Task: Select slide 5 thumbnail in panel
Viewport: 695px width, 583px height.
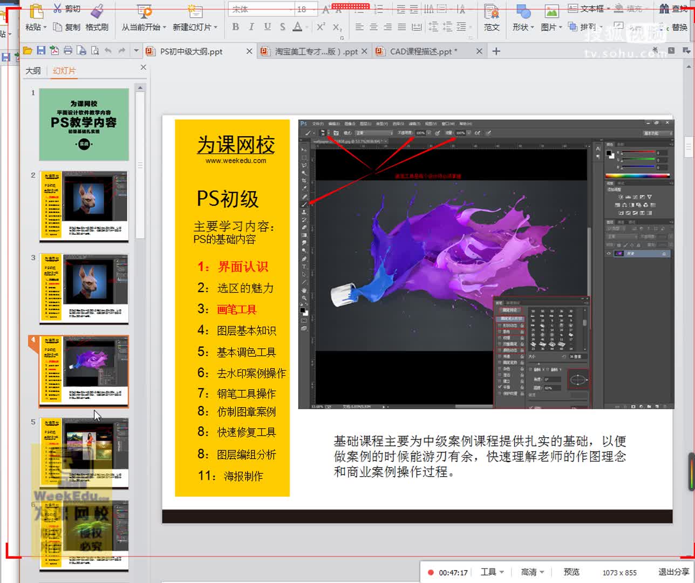Action: coord(84,454)
